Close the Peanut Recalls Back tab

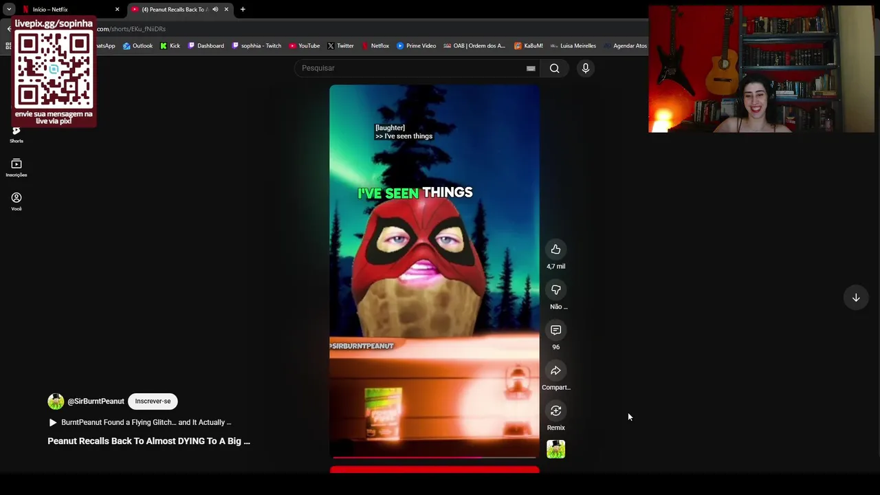[x=226, y=10]
